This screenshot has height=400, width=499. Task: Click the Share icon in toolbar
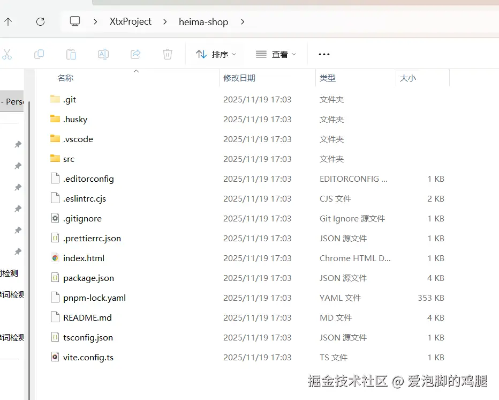[135, 54]
